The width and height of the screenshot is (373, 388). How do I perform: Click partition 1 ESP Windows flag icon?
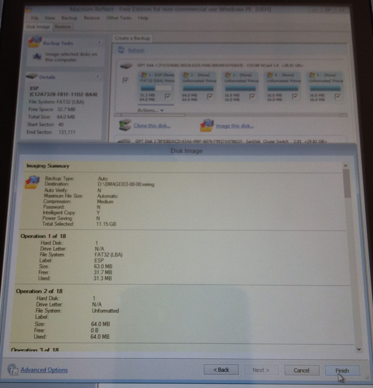[x=143, y=75]
